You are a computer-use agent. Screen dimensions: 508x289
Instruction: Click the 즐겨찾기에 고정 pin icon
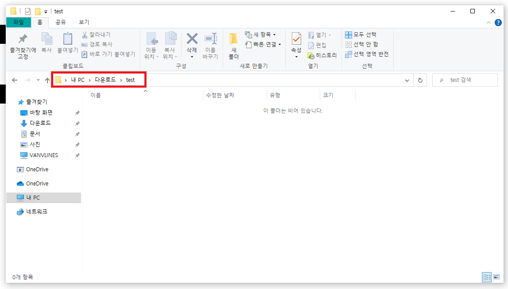[23, 39]
